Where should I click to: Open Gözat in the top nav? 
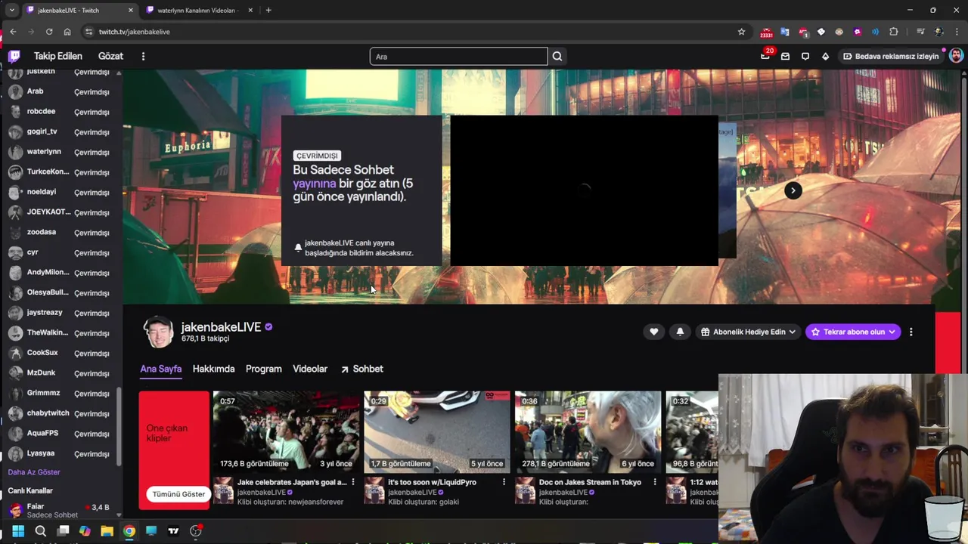pos(110,56)
